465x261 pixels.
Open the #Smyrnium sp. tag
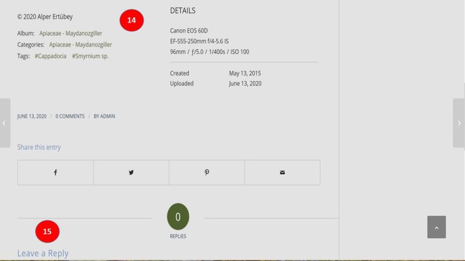pyautogui.click(x=90, y=56)
